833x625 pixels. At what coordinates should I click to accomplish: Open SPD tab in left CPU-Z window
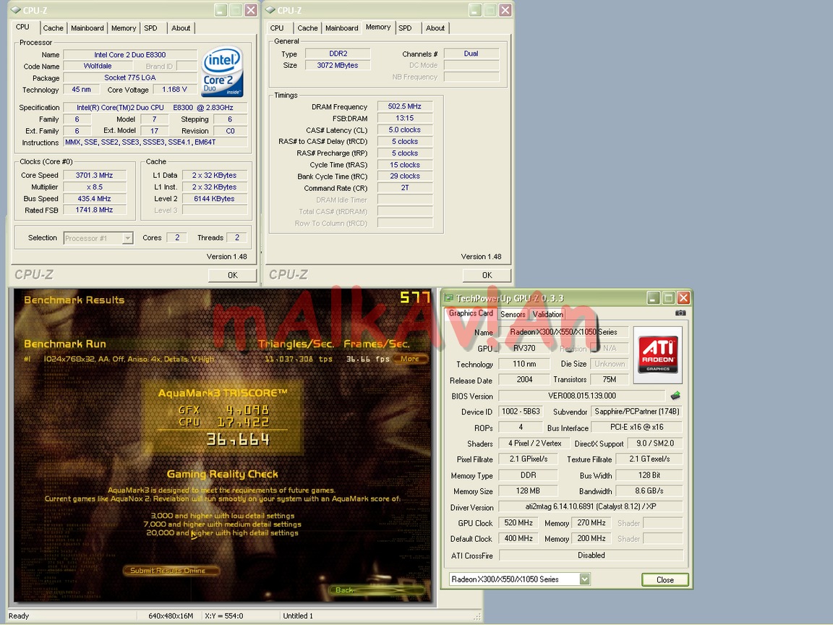[x=151, y=28]
